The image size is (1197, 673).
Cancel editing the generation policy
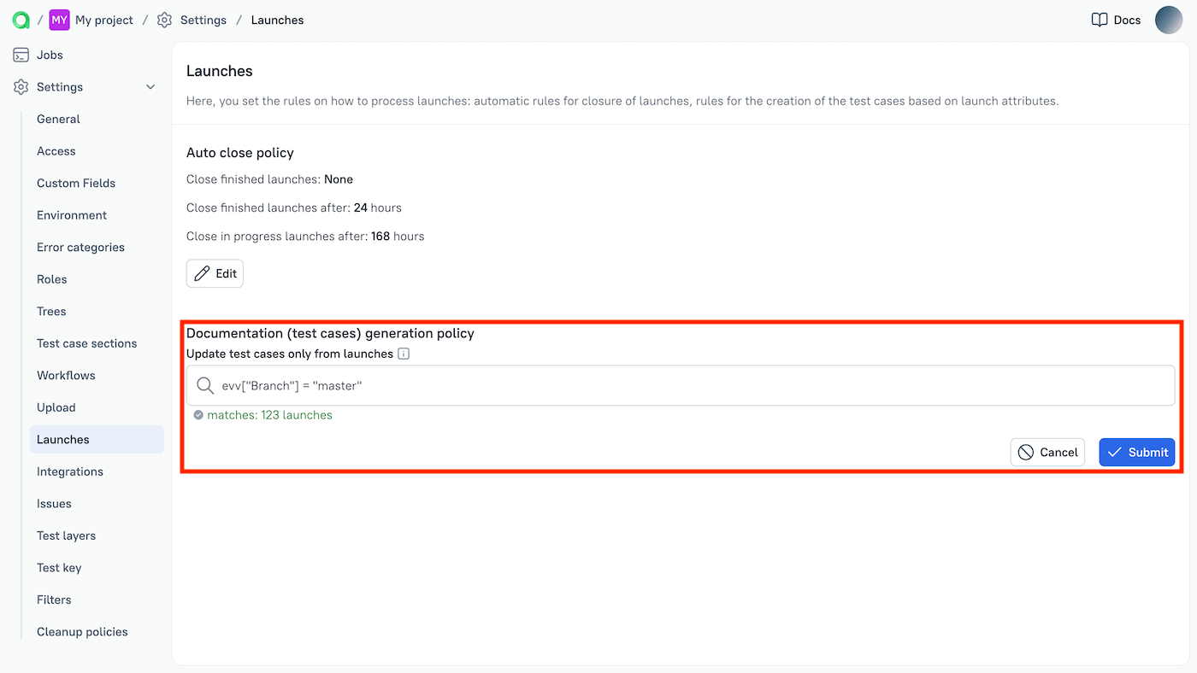[x=1047, y=452]
